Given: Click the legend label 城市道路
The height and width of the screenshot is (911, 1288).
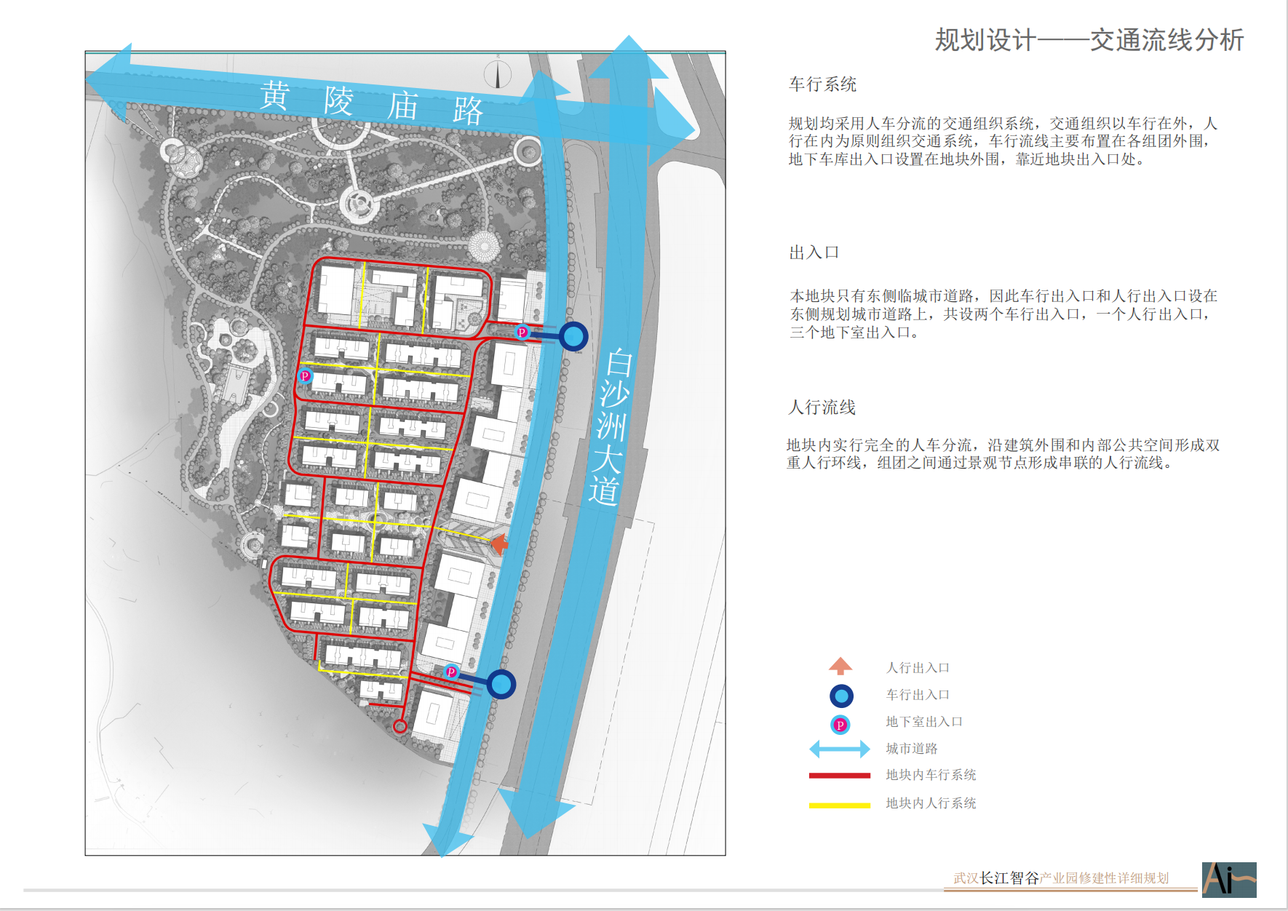Looking at the screenshot, I should point(911,749).
